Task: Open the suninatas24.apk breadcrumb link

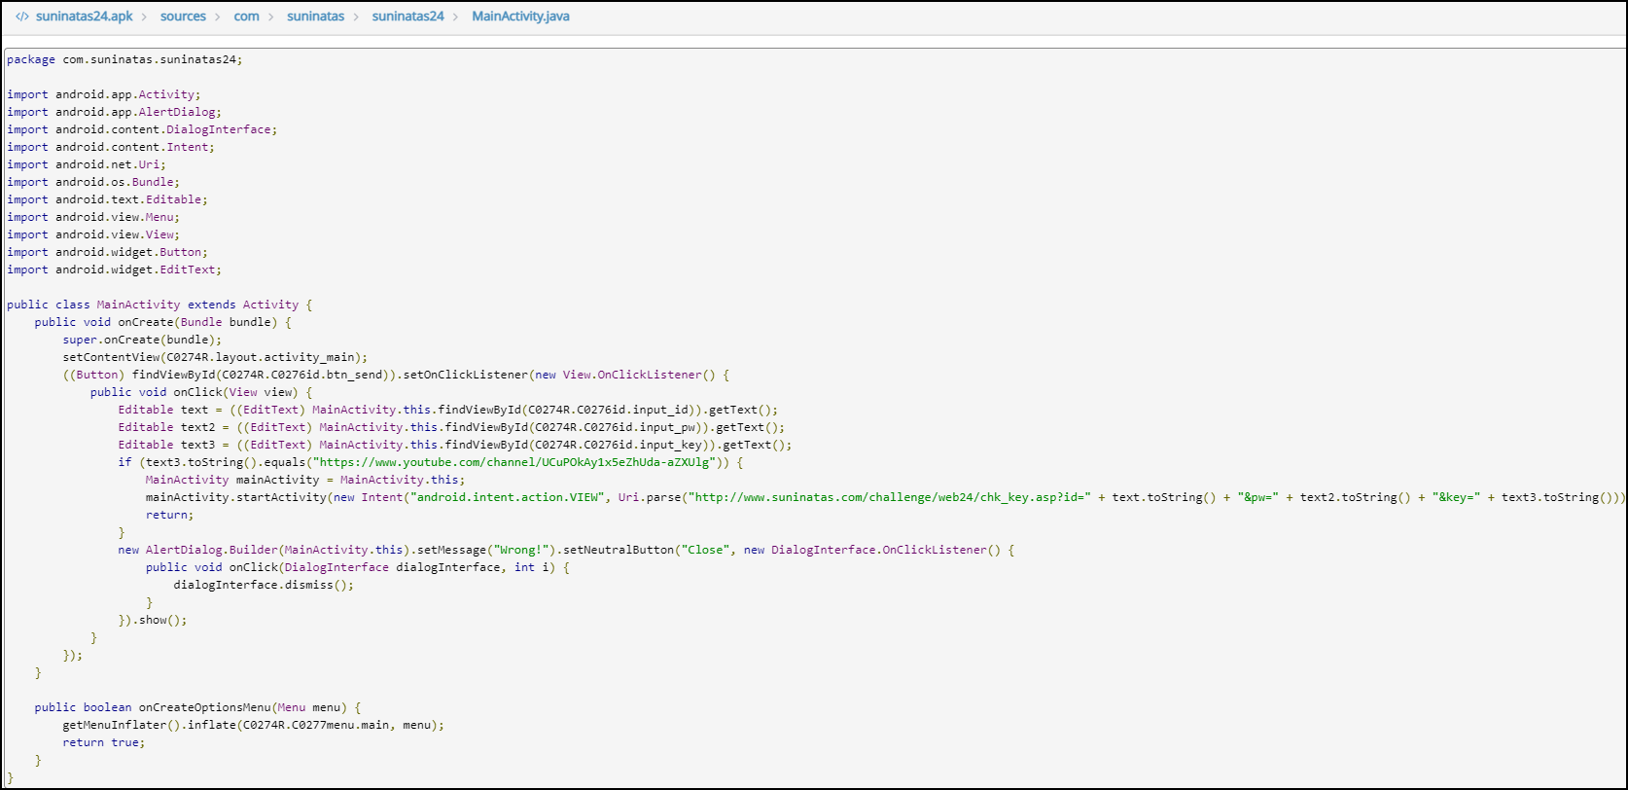Action: (x=84, y=17)
